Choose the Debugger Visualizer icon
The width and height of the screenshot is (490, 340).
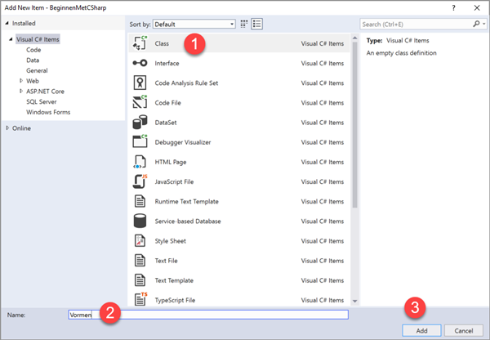(x=140, y=141)
